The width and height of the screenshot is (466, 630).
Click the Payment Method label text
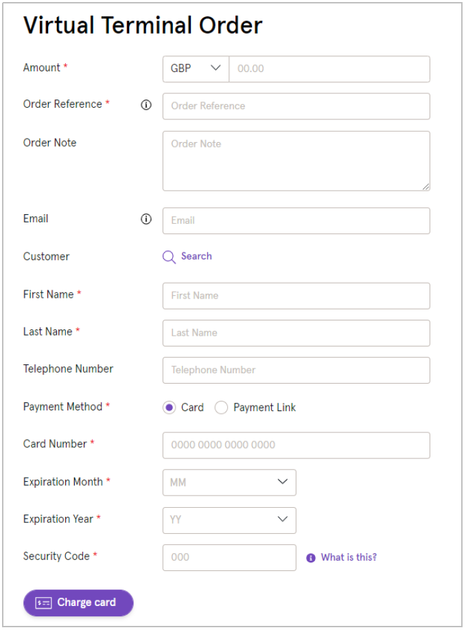(x=62, y=406)
